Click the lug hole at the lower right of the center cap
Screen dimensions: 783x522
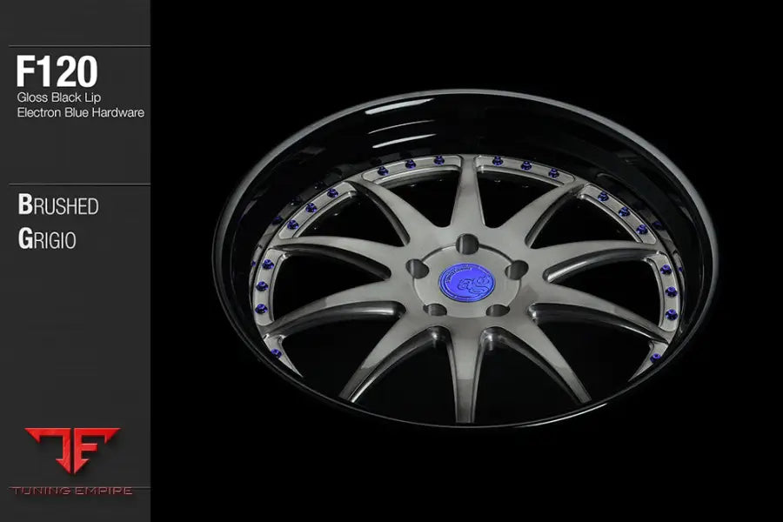498,311
